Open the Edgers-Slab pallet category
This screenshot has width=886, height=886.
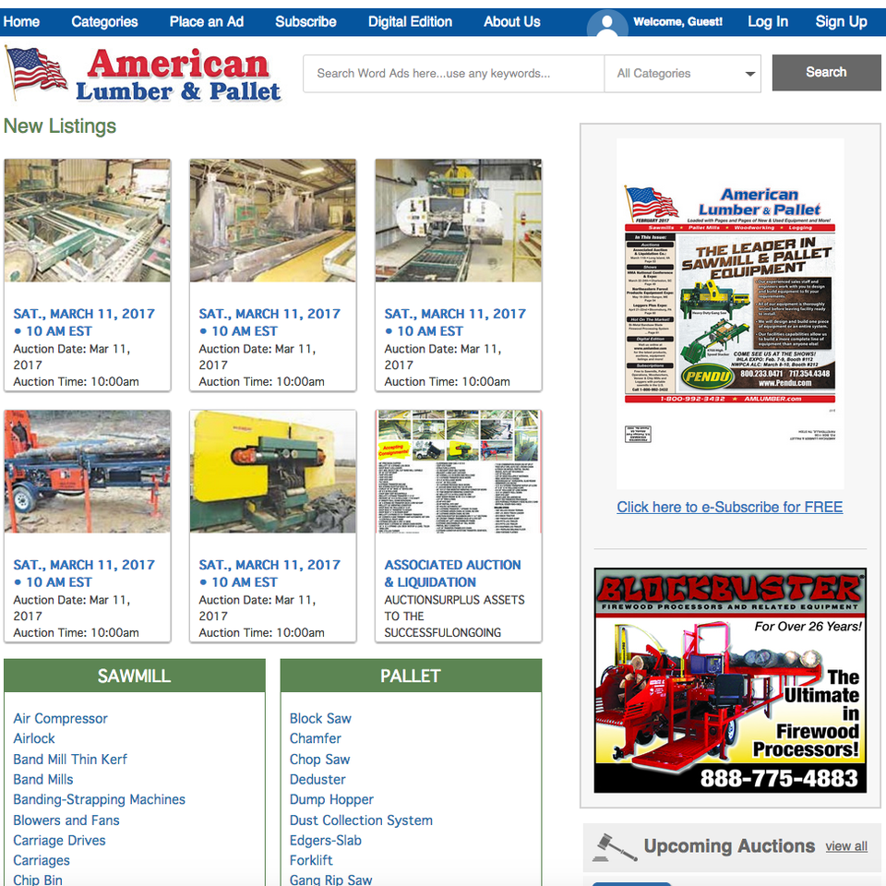point(326,840)
